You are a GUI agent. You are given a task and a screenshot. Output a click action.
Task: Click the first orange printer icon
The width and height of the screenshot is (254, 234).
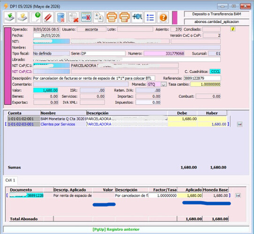point(112,17)
